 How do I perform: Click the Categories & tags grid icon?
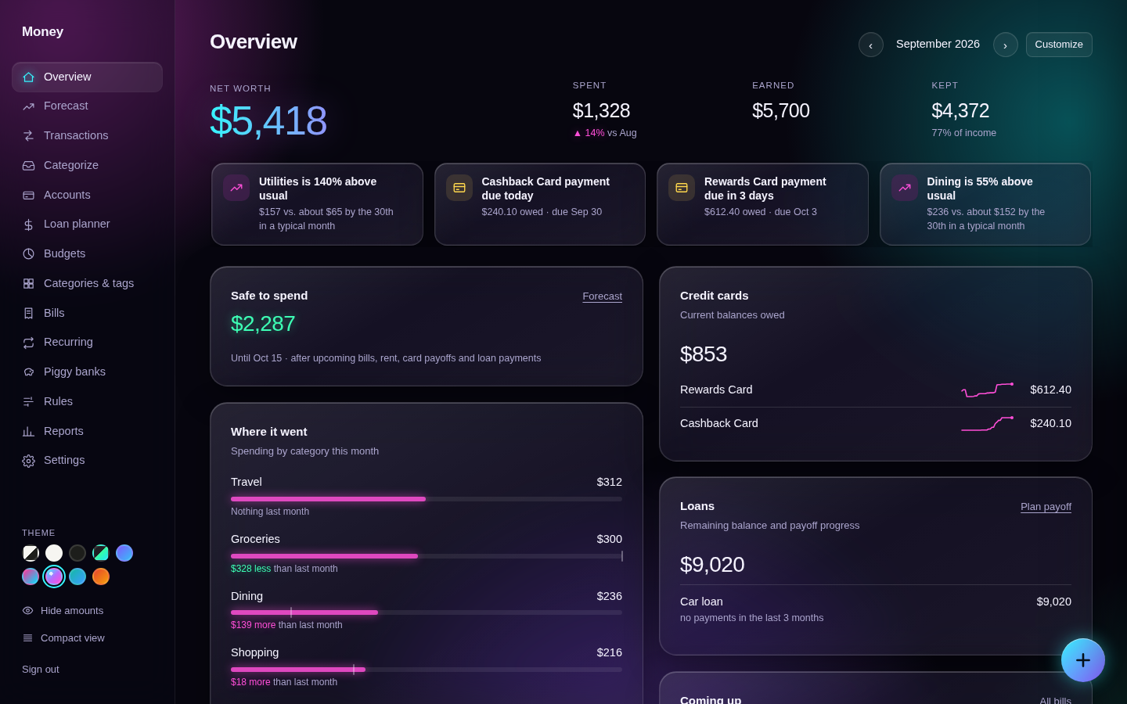point(29,284)
